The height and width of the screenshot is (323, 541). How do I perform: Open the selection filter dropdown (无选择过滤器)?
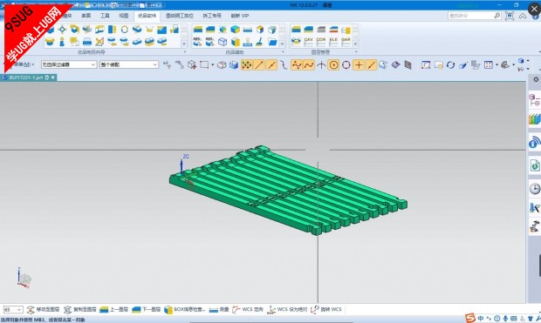coord(68,64)
